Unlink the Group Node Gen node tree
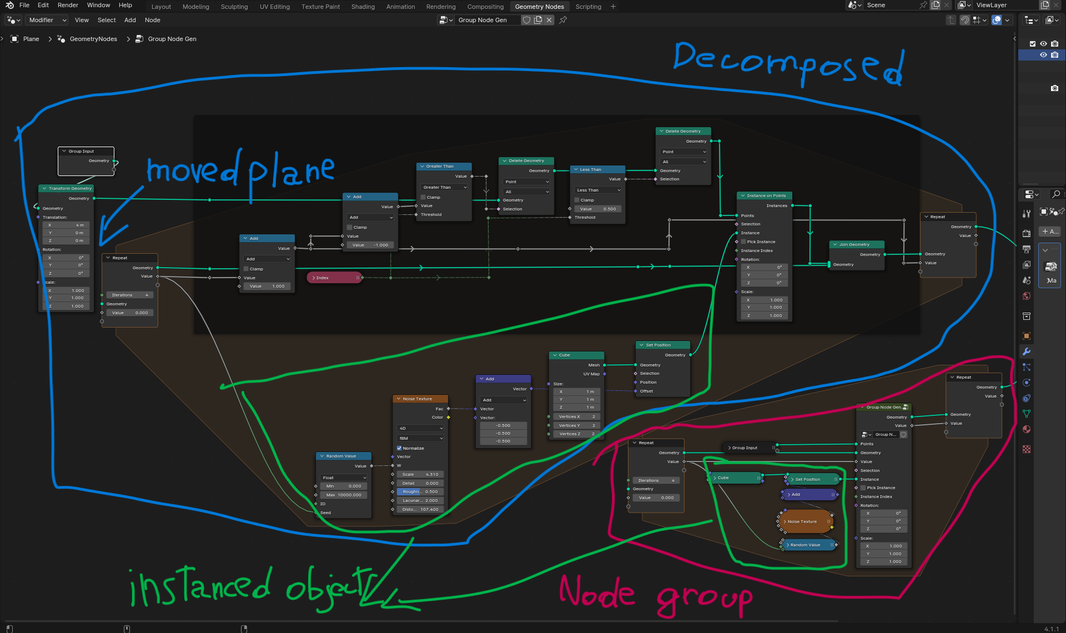1066x633 pixels. (x=549, y=20)
